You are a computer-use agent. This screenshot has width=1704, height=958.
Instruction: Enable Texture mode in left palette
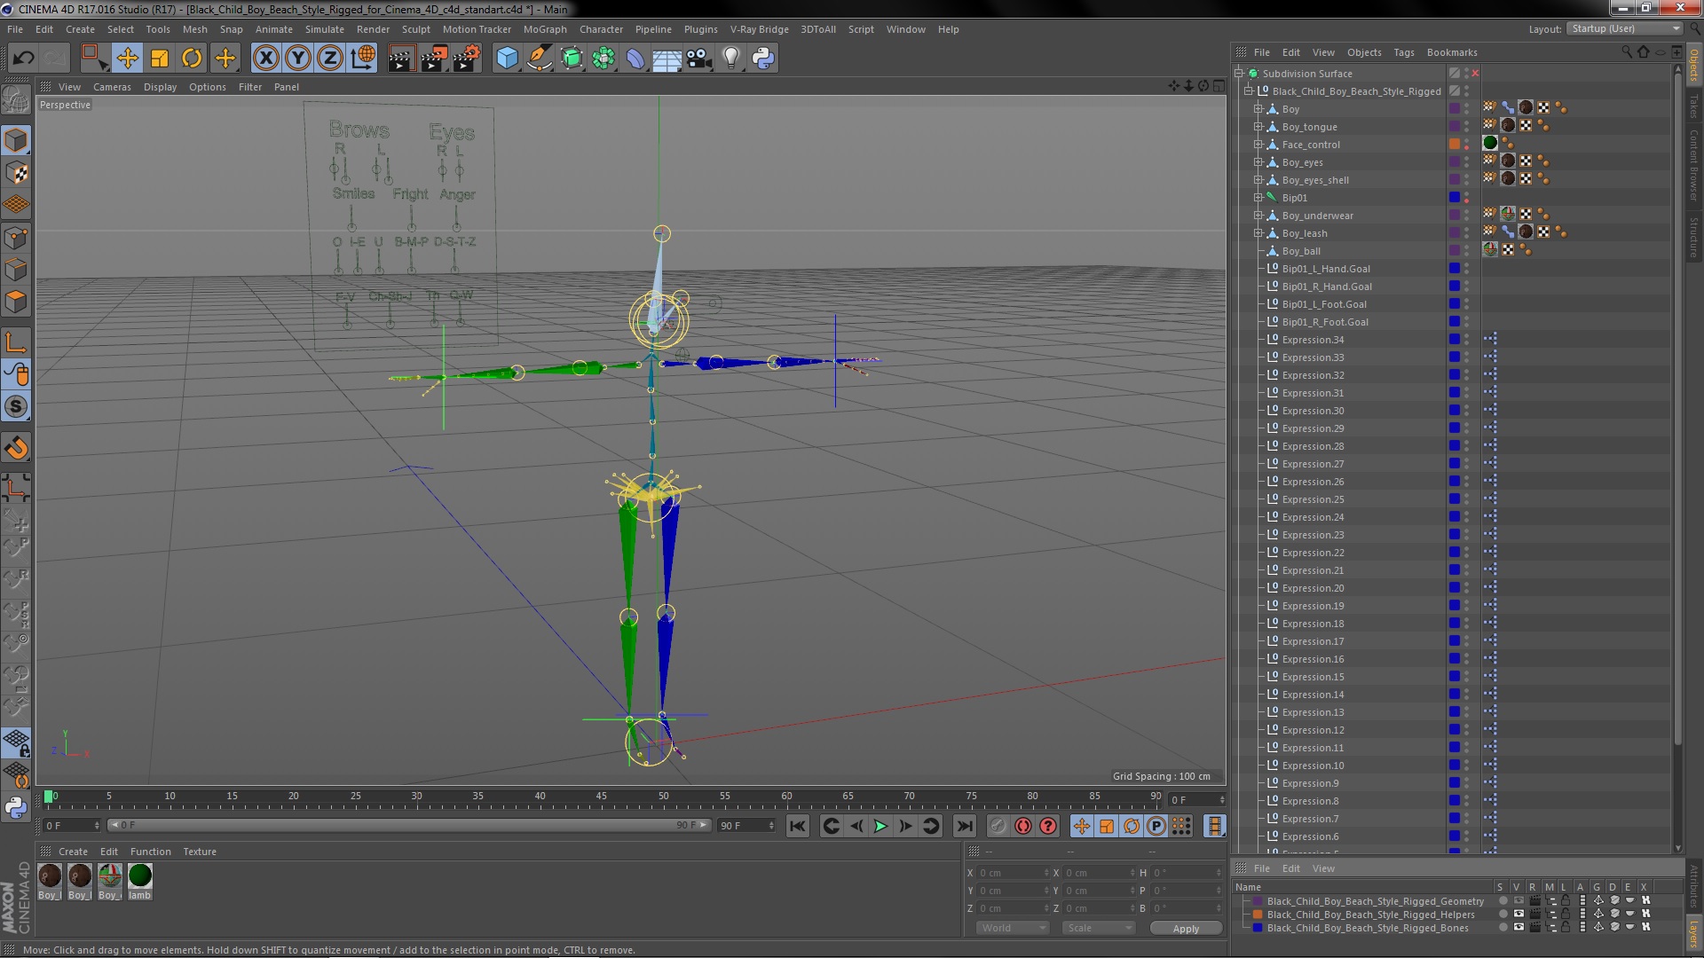(x=16, y=173)
